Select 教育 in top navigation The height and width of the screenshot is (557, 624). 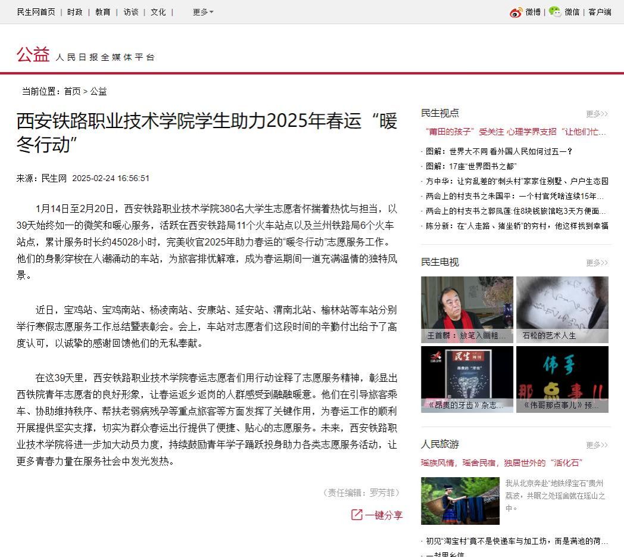tap(103, 12)
